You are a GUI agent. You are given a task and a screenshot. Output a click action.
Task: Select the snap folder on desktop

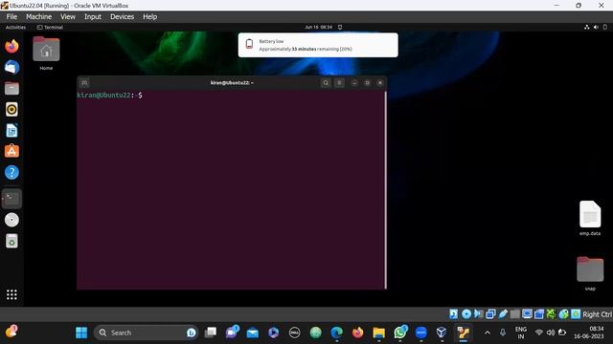[x=590, y=273]
